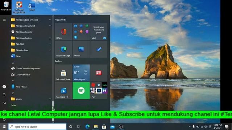The image size is (232, 130).
Task: Click the scrollbar up arrow in app list
Action: [x=53, y=16]
